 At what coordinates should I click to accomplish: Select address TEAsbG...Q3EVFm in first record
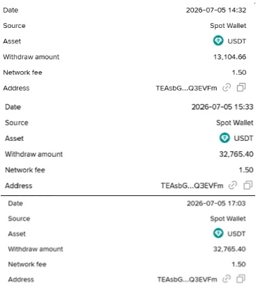pos(186,88)
